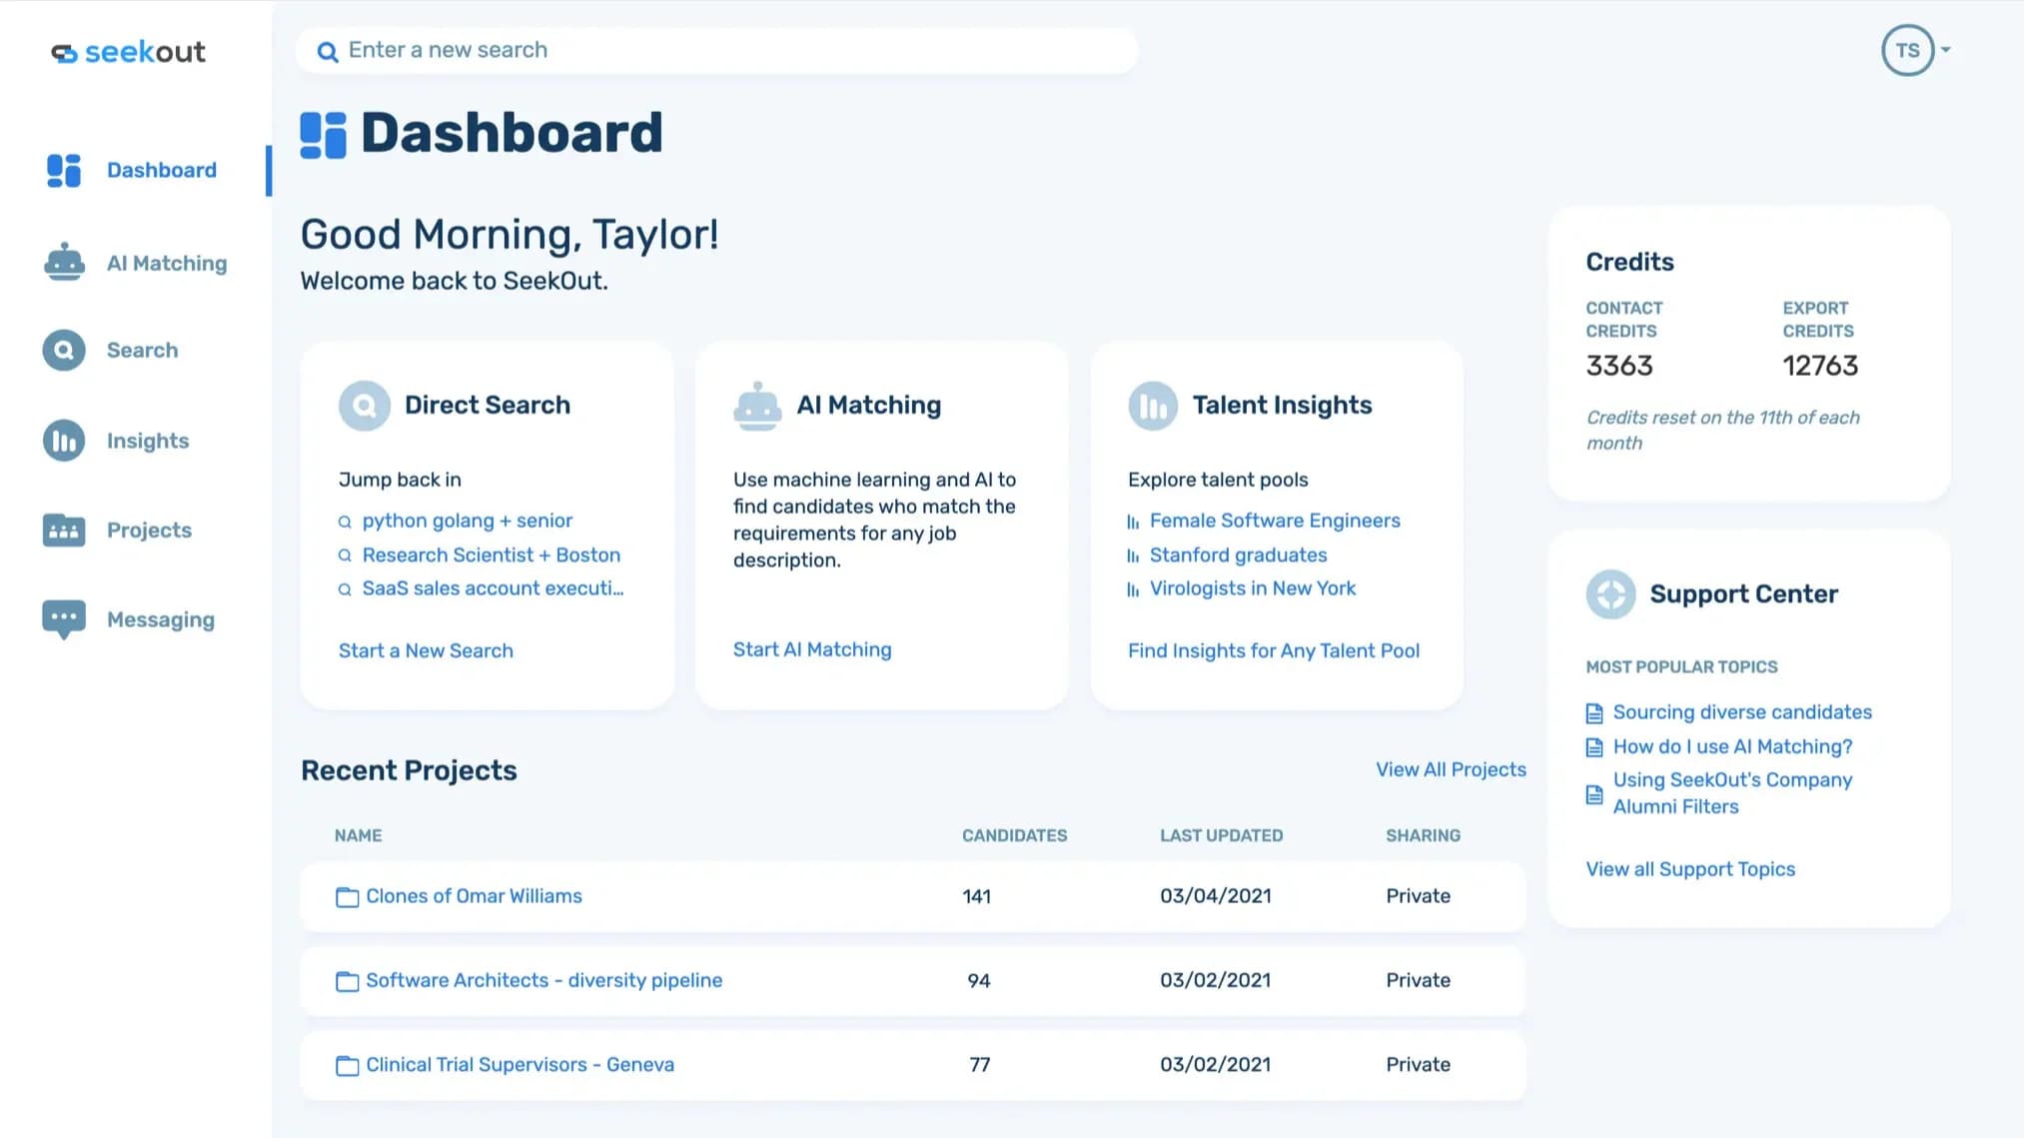Open Using SeekOut's Company Alumni Filters topic

[x=1732, y=793]
